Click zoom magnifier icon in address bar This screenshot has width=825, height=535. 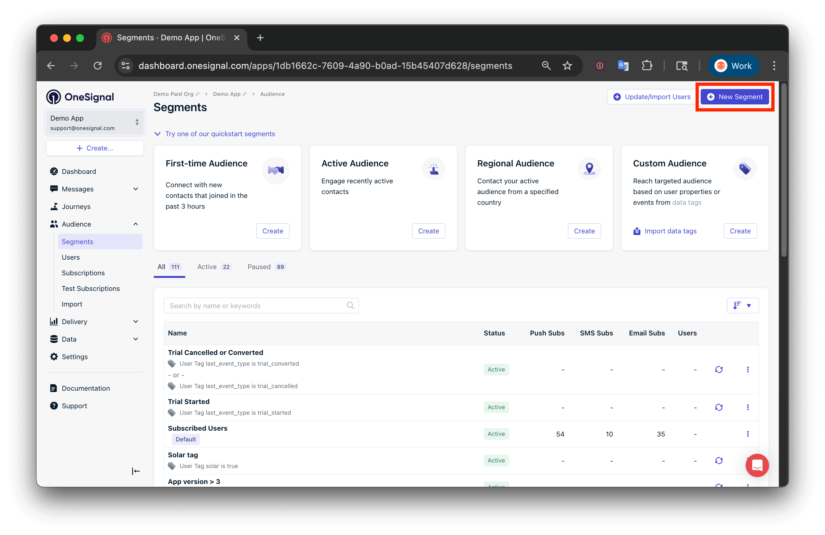click(546, 66)
